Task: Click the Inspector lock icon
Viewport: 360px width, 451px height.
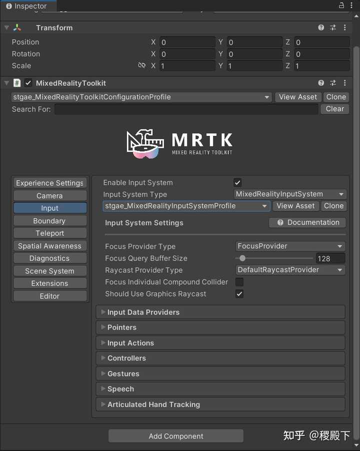Action: click(x=341, y=5)
